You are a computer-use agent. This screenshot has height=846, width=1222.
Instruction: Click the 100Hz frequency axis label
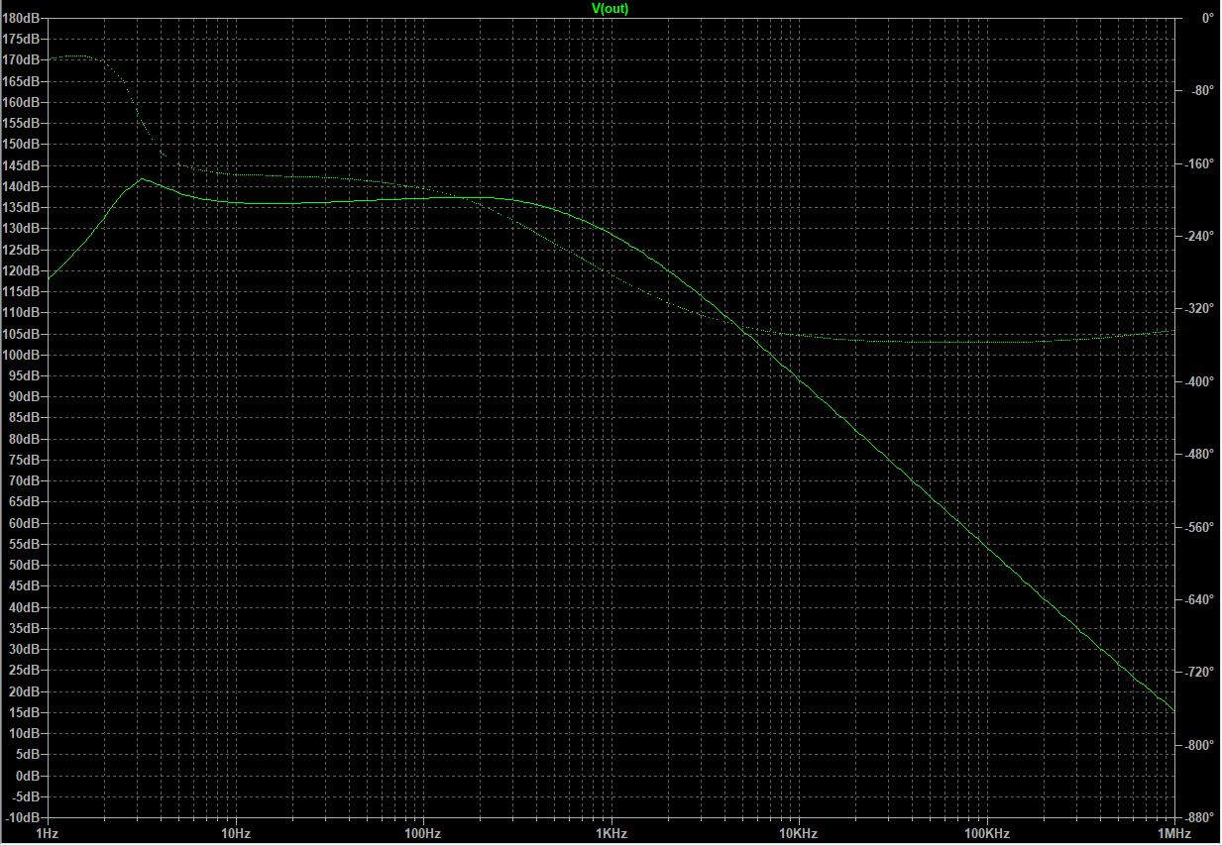[x=423, y=834]
